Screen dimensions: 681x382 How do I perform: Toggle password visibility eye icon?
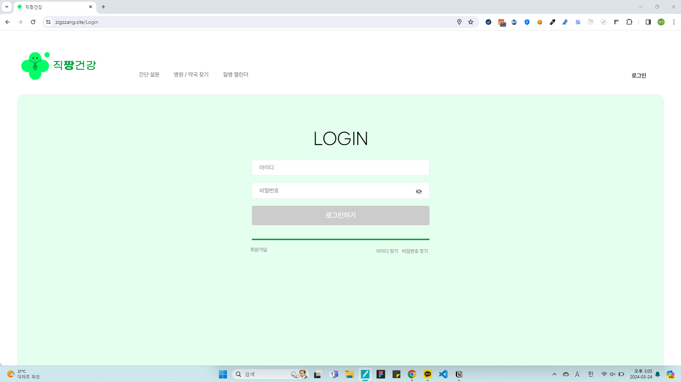pos(418,192)
